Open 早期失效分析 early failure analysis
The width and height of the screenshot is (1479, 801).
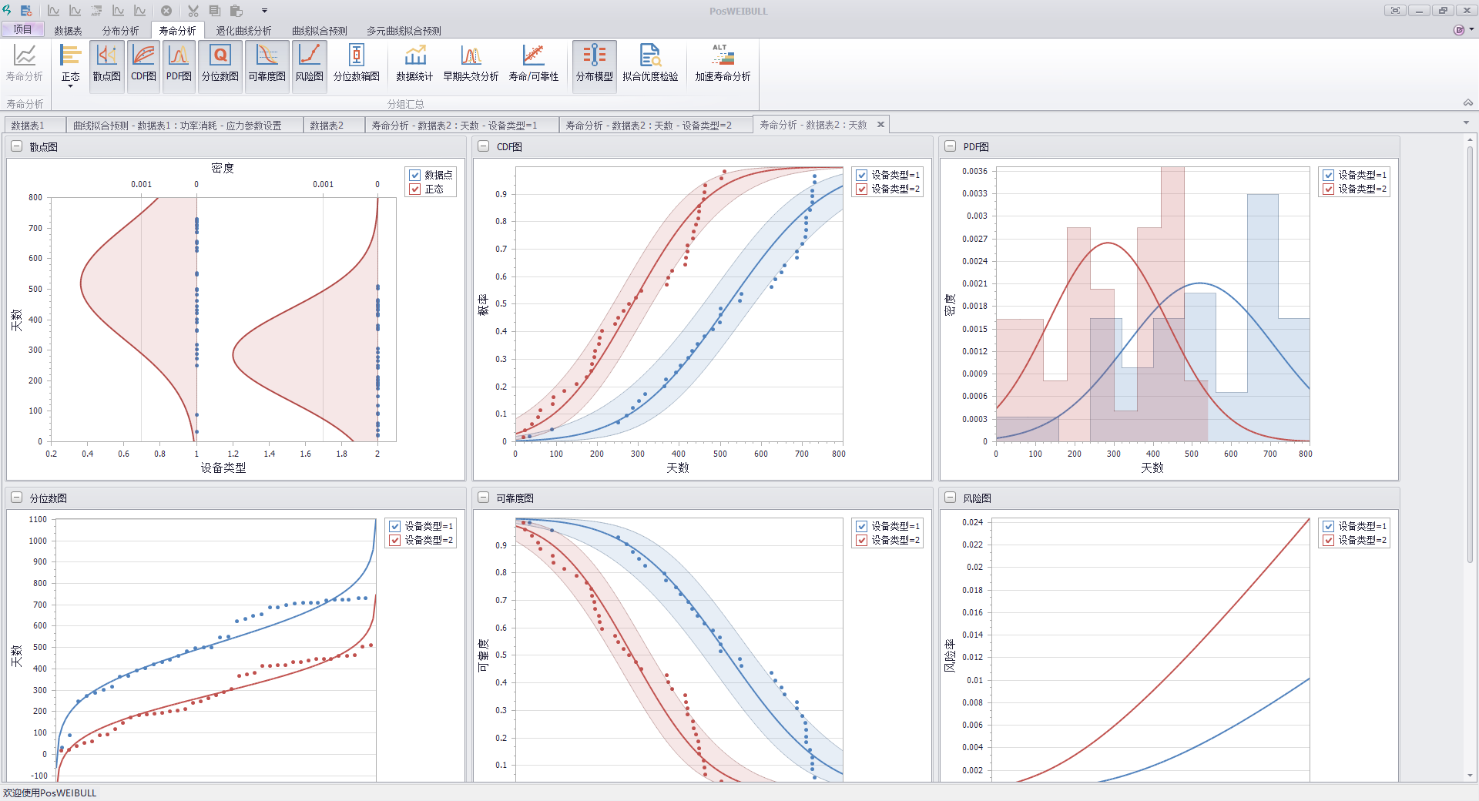(471, 63)
